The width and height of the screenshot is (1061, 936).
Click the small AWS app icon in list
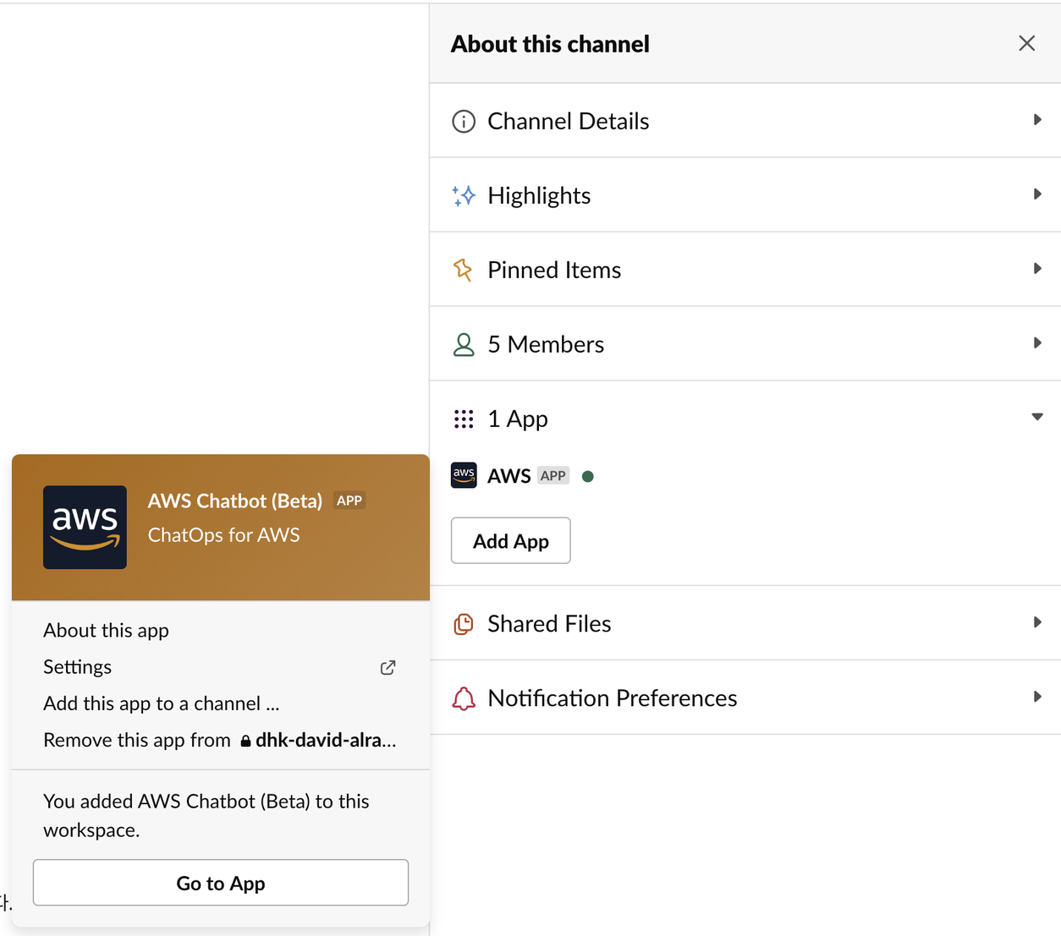464,475
